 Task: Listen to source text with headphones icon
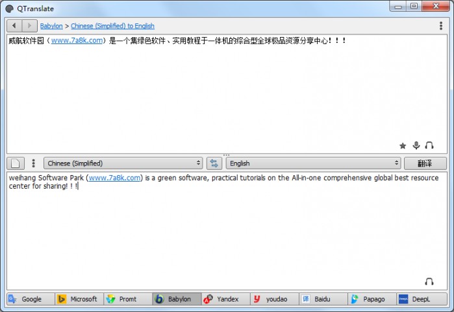(x=429, y=145)
